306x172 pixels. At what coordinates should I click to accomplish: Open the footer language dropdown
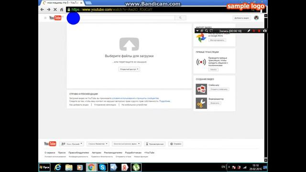click(72, 144)
